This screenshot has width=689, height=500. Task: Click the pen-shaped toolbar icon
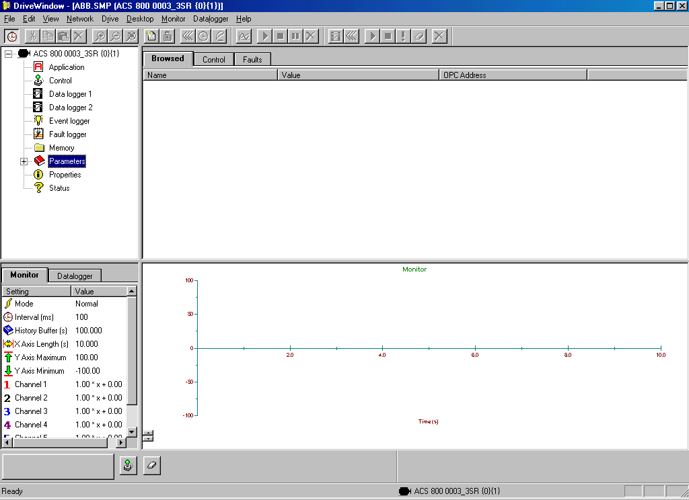(x=219, y=36)
